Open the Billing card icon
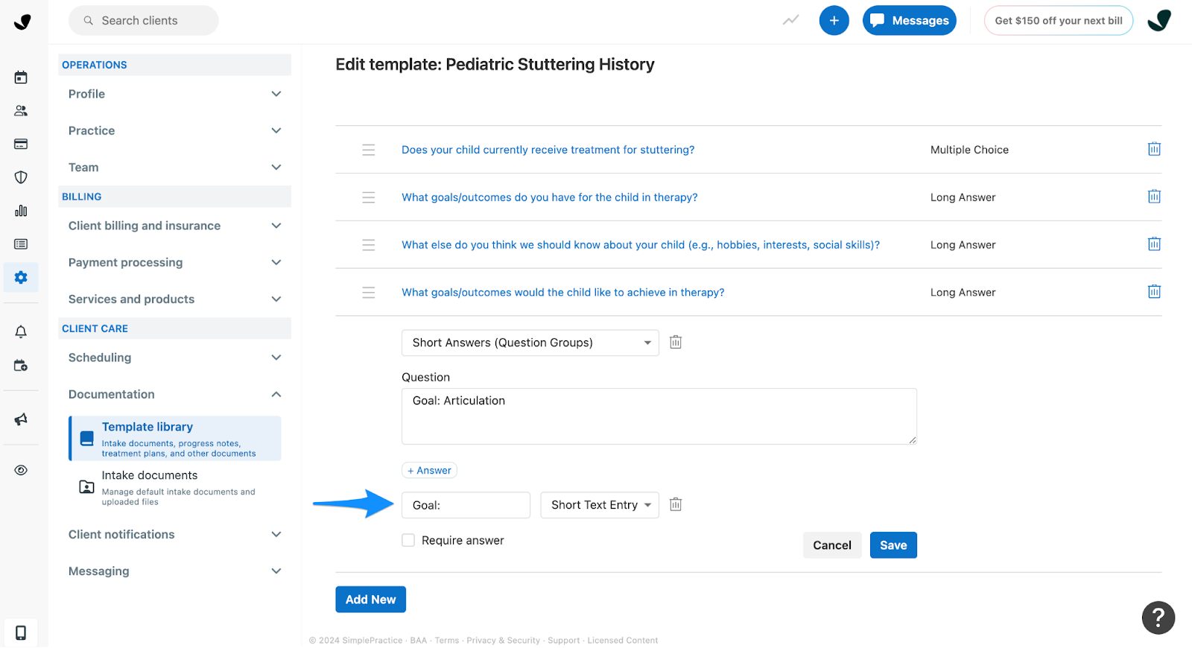This screenshot has width=1192, height=648. [21, 144]
